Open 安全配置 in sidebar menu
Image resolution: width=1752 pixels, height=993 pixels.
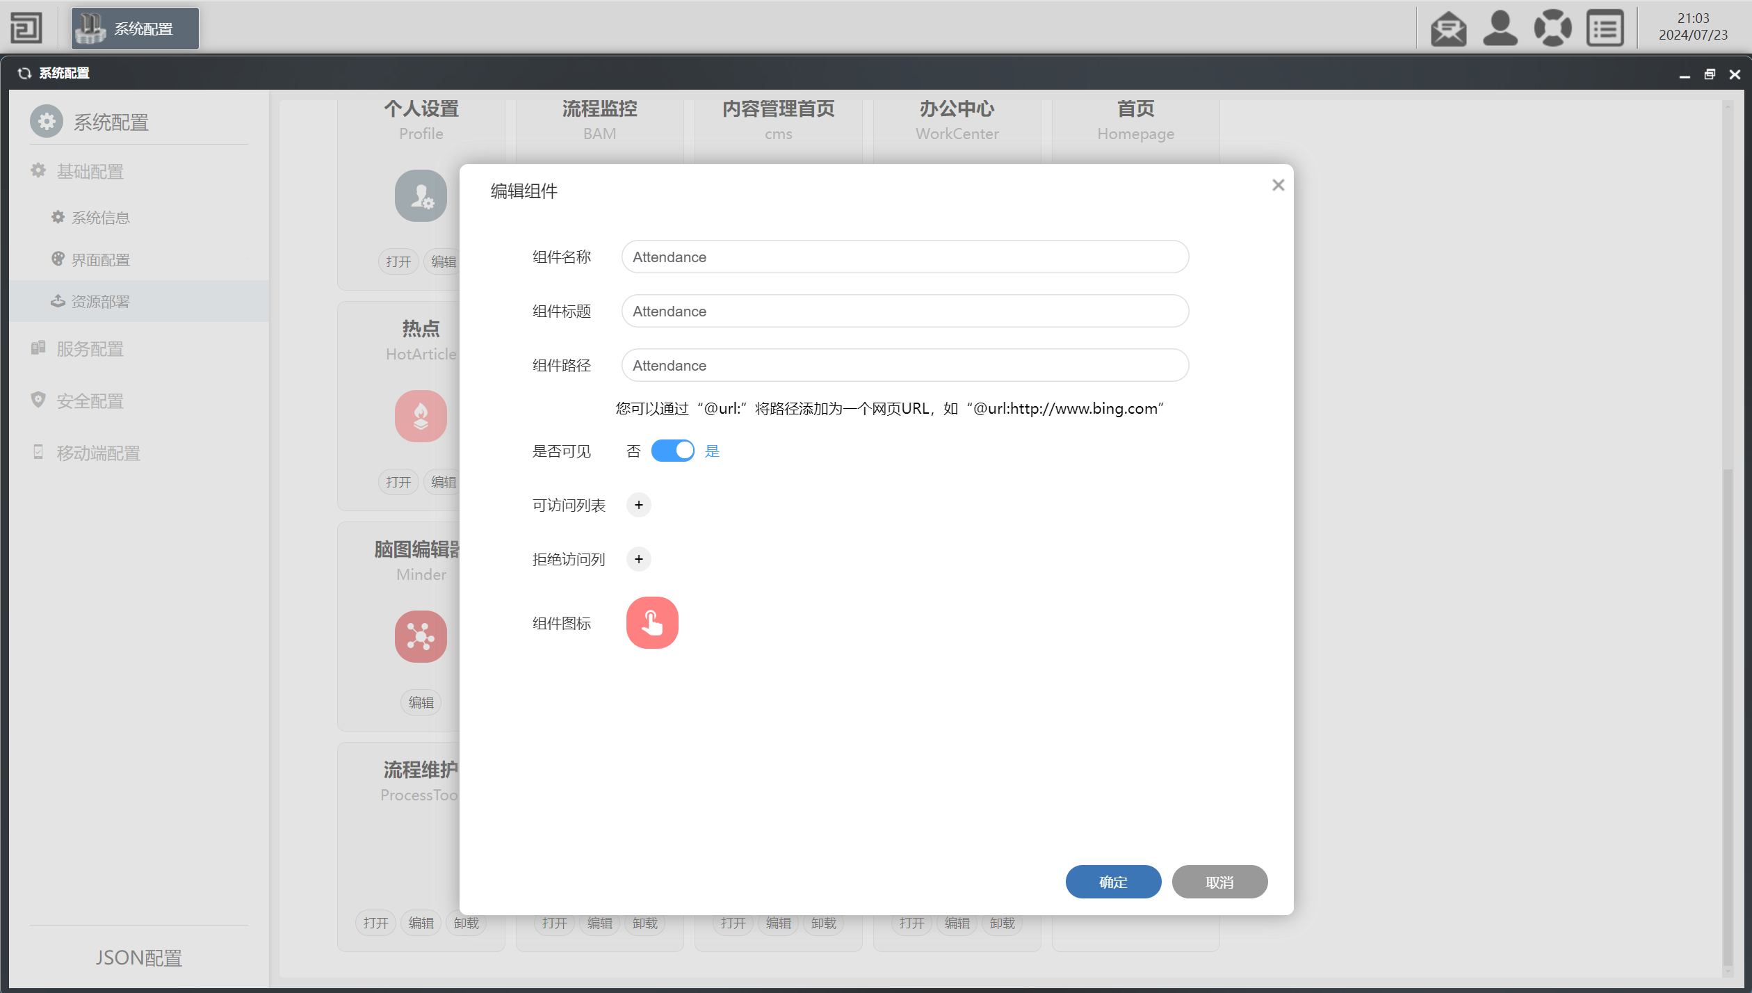click(x=90, y=401)
